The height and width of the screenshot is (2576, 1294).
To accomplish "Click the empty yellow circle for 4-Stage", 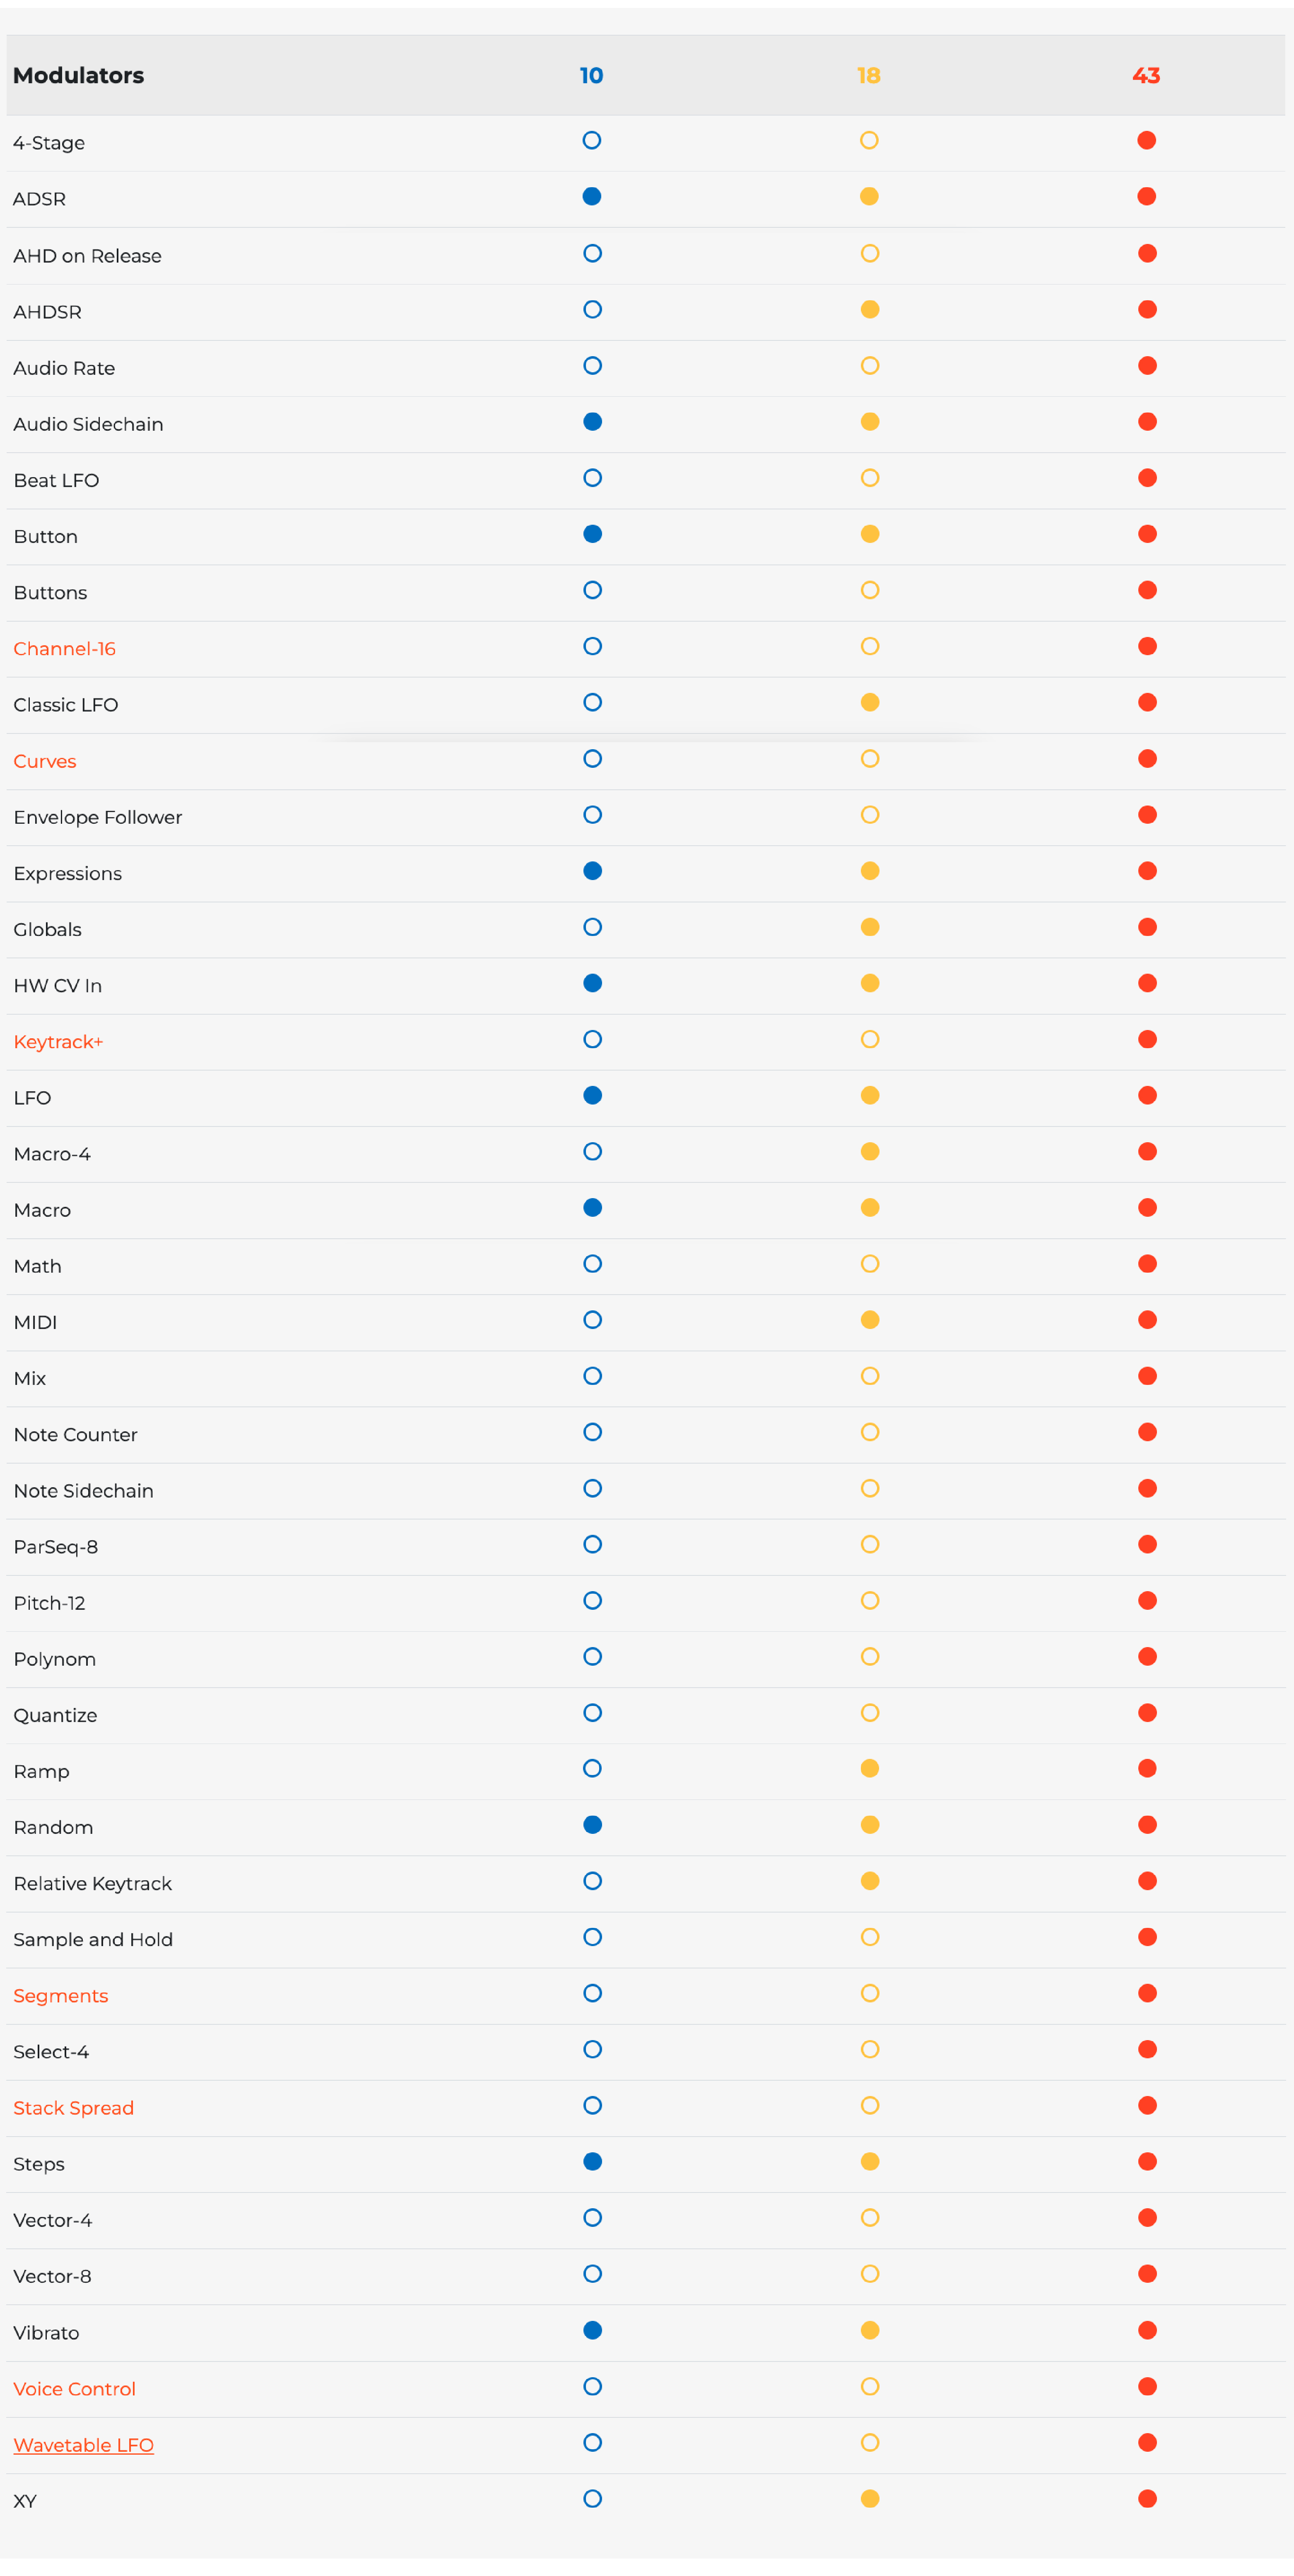I will click(x=869, y=141).
